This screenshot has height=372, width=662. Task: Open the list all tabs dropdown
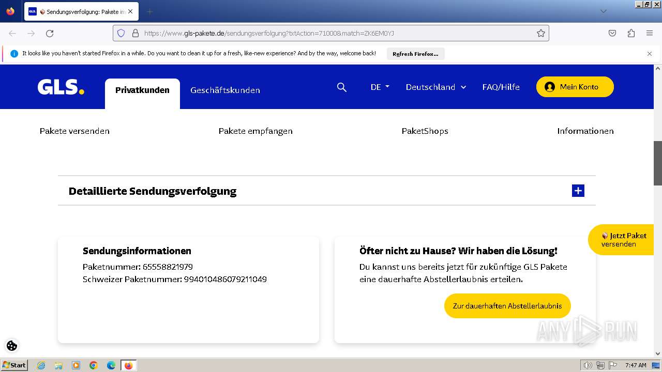(x=603, y=11)
